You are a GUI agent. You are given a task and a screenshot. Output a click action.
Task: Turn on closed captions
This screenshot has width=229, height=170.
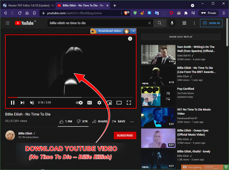(x=89, y=103)
